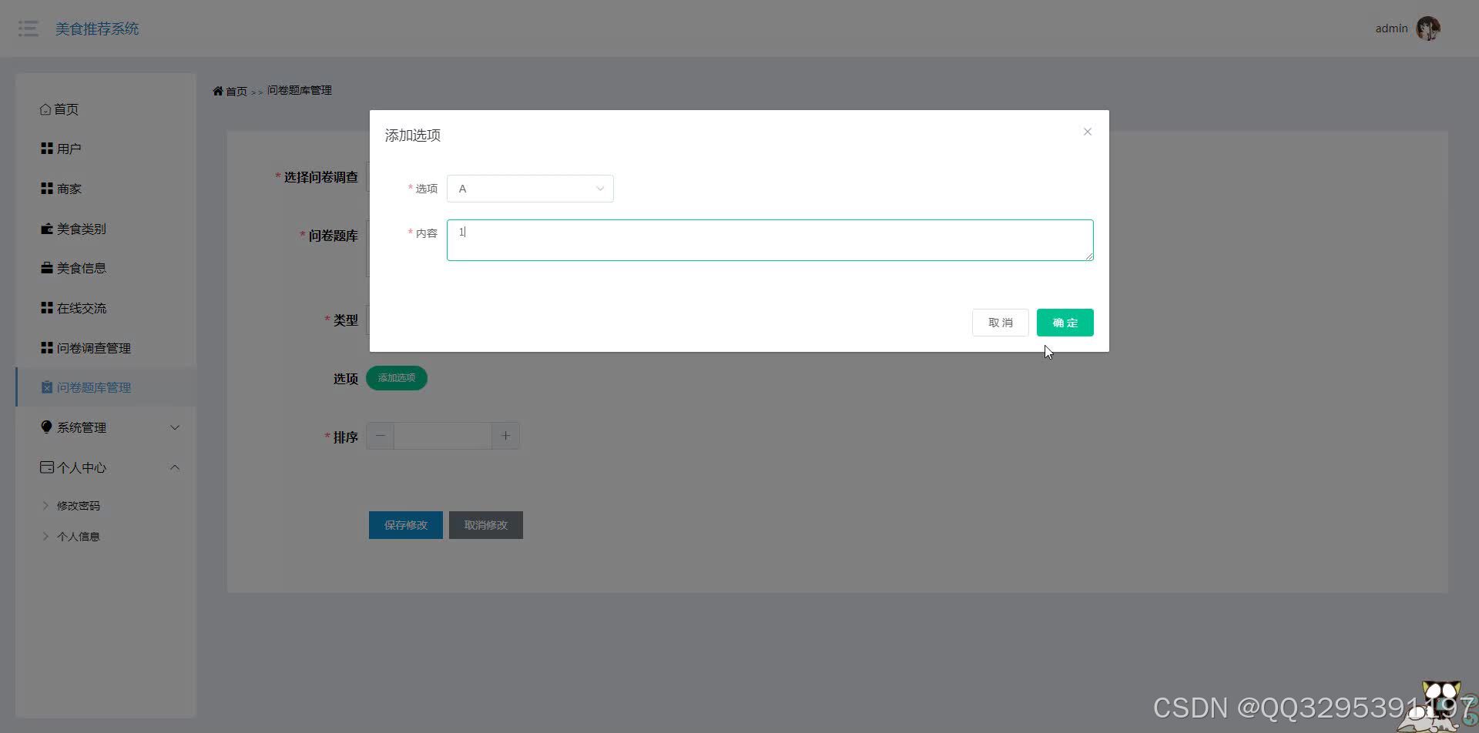Image resolution: width=1479 pixels, height=733 pixels.
Task: Click the 在线交流 grid icon
Action: point(47,307)
